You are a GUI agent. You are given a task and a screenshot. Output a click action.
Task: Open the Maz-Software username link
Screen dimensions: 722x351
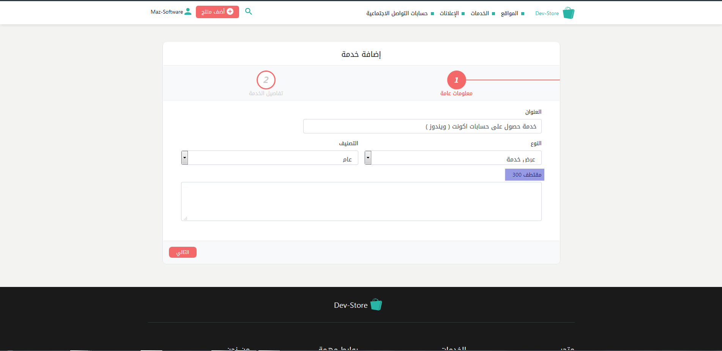point(167,12)
